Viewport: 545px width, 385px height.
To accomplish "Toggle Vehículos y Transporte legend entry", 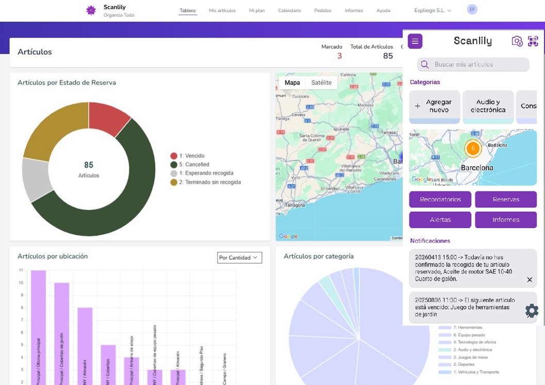I will click(x=469, y=372).
